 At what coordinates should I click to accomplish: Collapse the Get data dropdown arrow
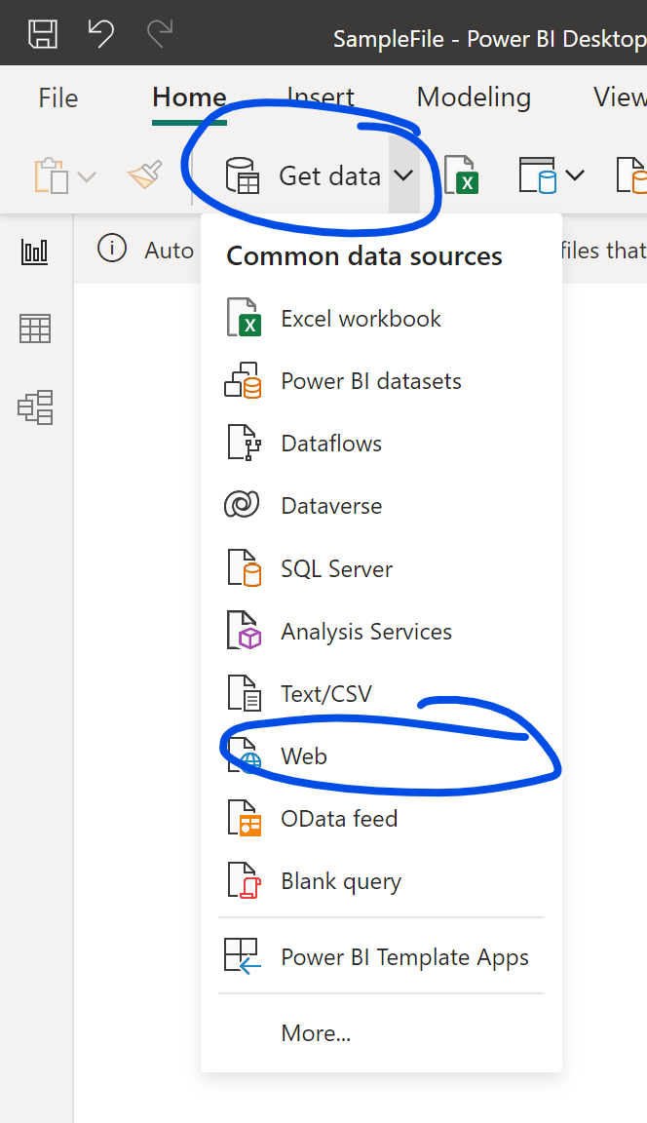(403, 175)
